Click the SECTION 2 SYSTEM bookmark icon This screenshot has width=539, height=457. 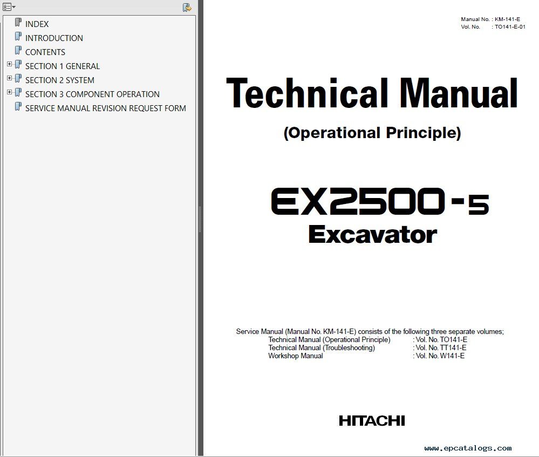click(18, 79)
